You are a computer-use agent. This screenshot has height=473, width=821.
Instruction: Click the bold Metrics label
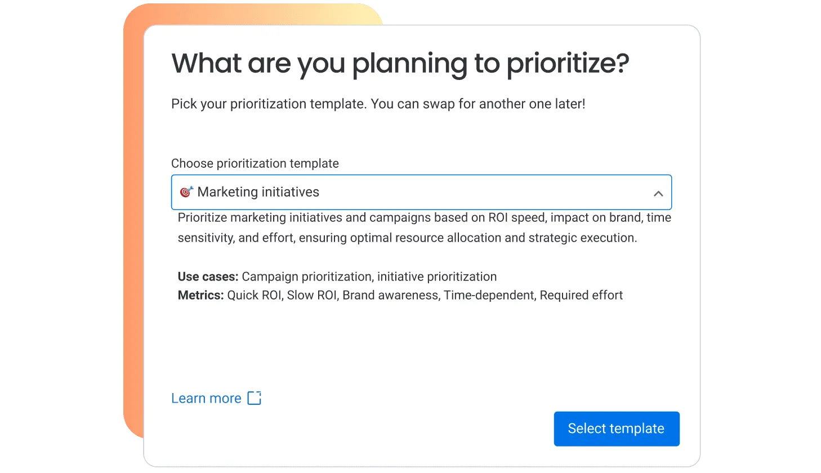[200, 295]
